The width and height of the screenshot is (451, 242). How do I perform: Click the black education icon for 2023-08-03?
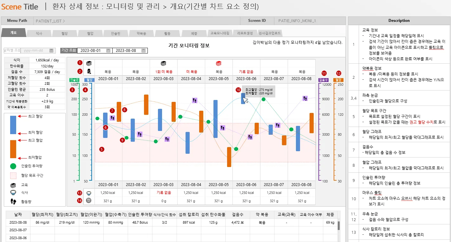pyautogui.click(x=163, y=64)
